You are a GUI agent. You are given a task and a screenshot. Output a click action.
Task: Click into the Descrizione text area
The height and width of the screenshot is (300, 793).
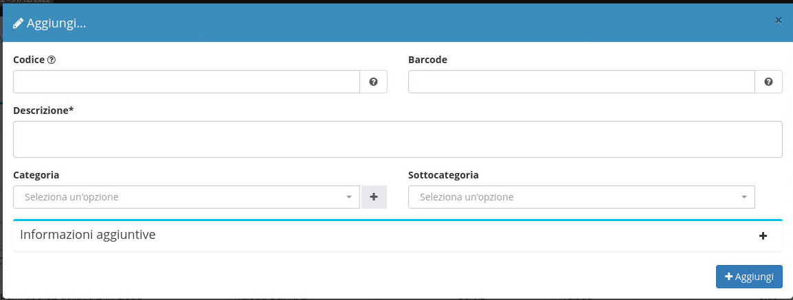[x=397, y=139]
